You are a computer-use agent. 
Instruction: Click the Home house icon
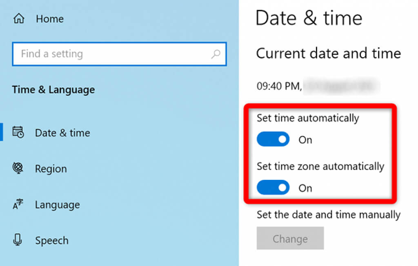click(18, 18)
